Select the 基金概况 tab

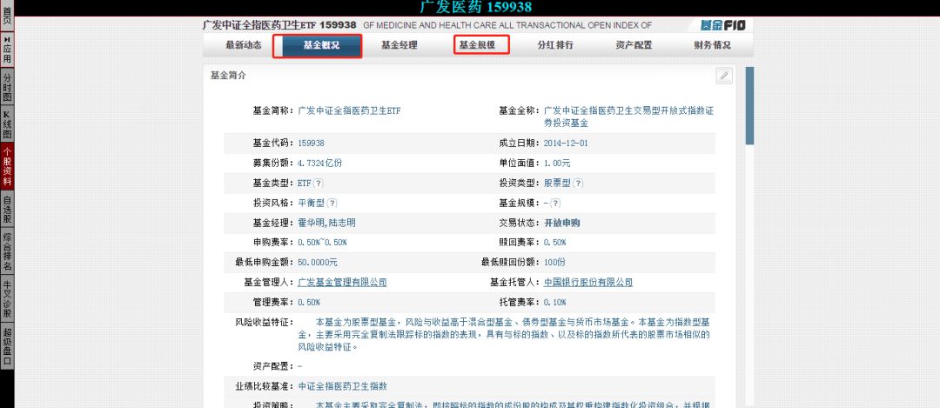point(321,45)
